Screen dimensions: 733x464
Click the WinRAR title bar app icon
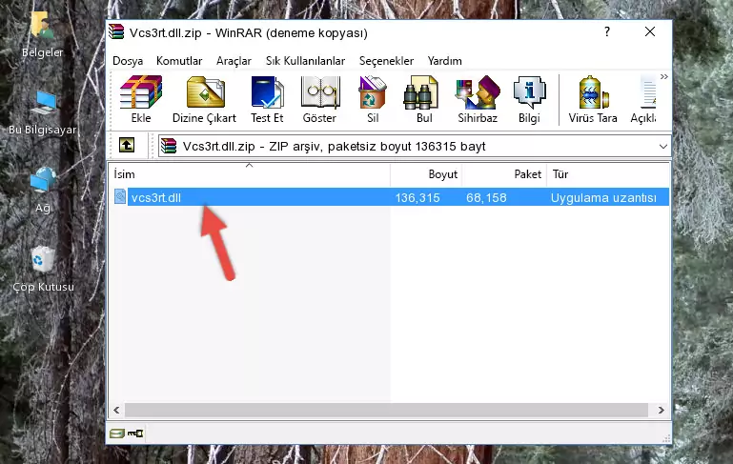click(x=117, y=31)
